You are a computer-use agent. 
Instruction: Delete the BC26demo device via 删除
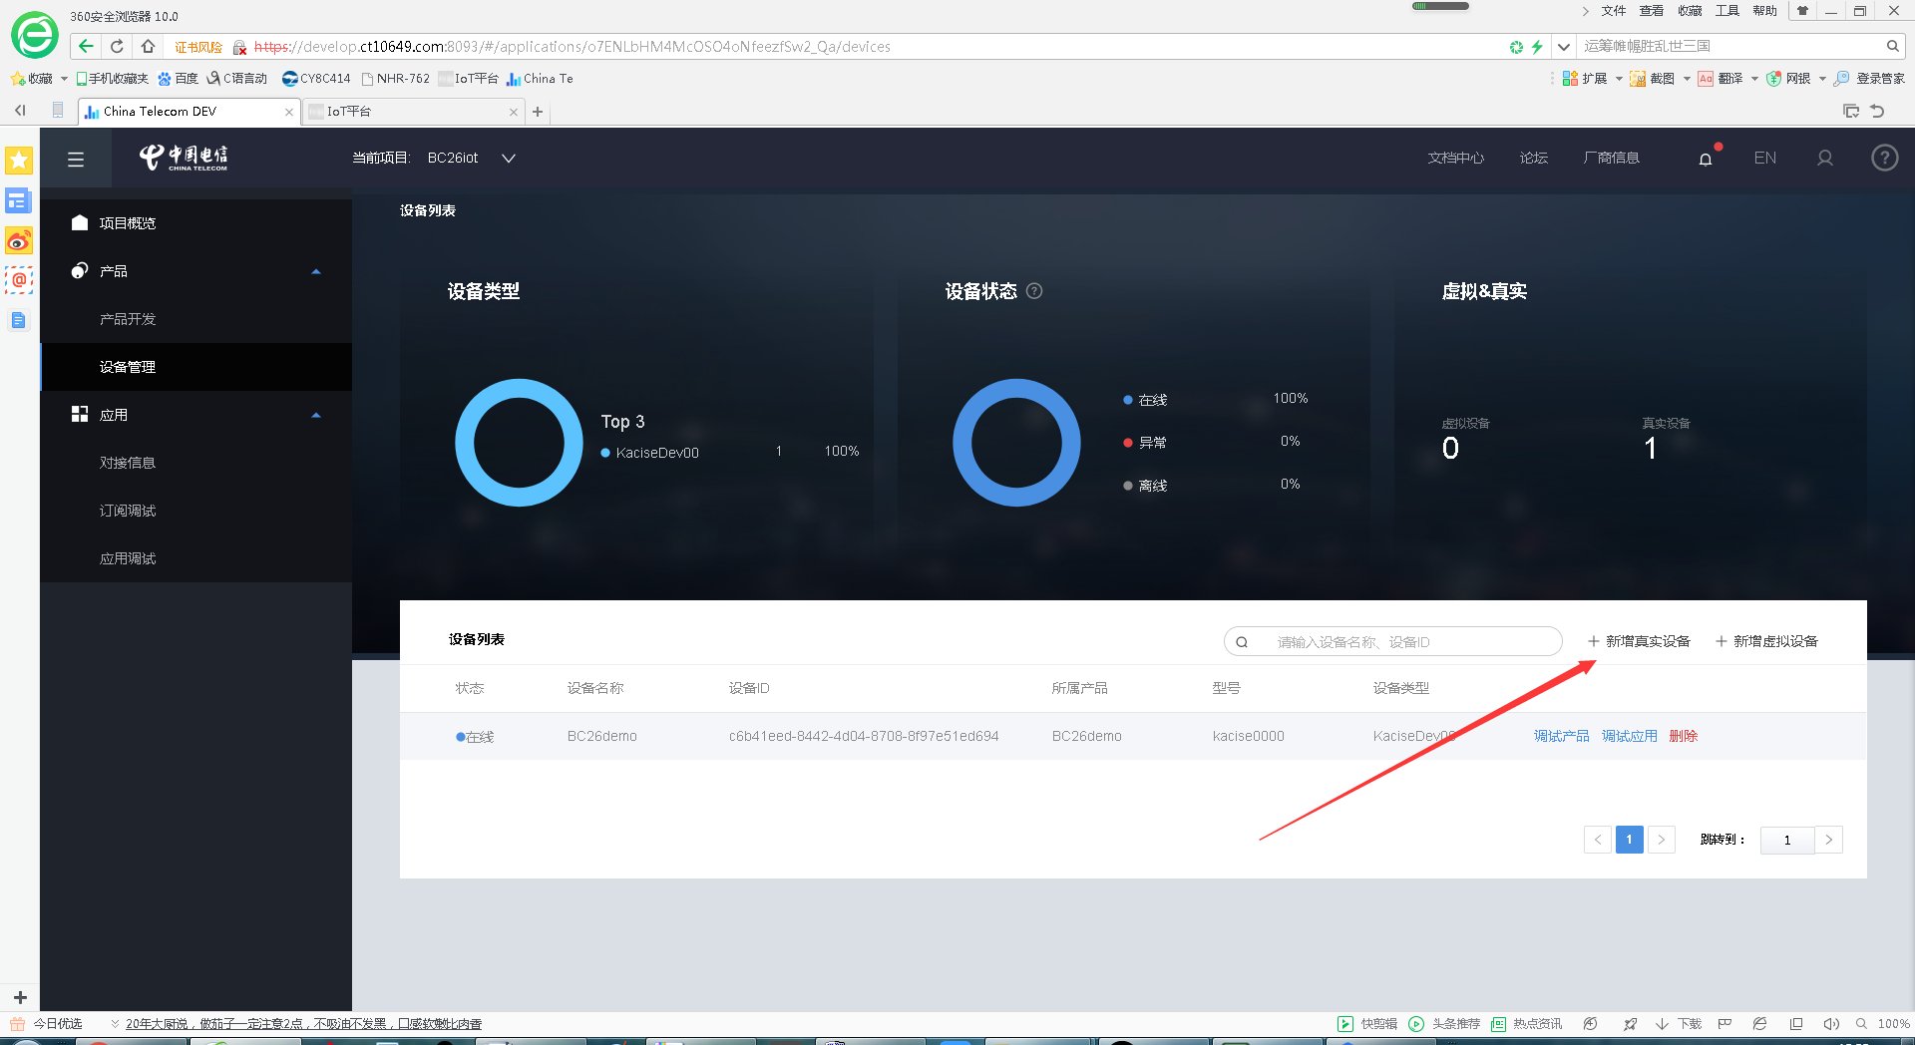pos(1684,736)
